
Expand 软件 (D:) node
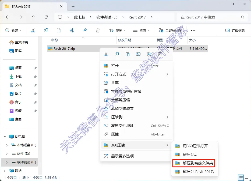tap(7, 154)
